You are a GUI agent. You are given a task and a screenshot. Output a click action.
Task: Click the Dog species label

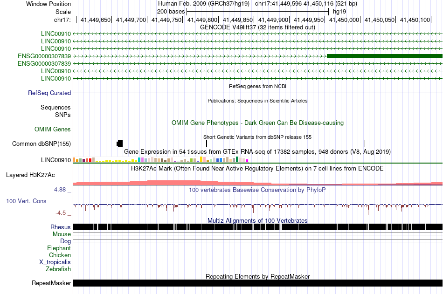(65, 241)
